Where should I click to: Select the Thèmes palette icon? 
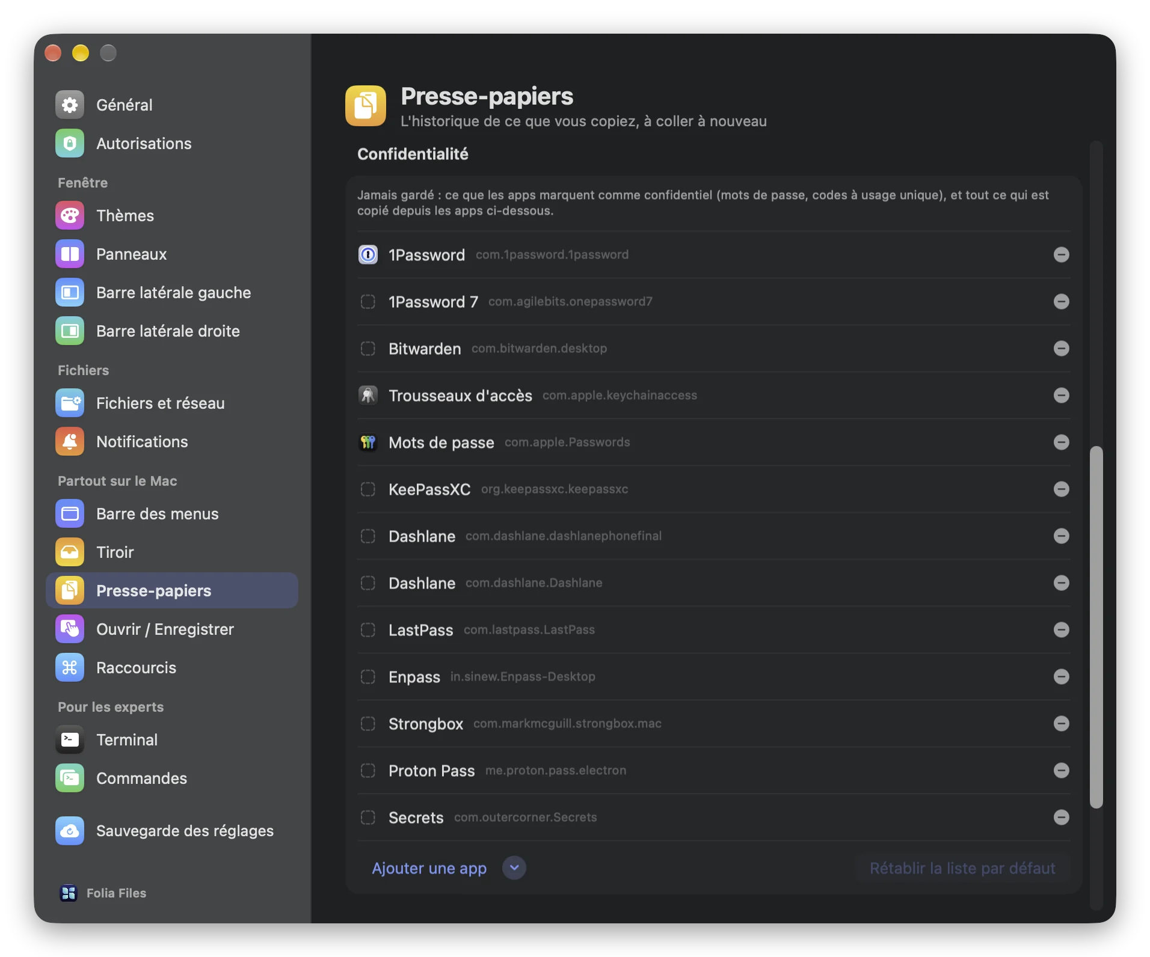tap(70, 216)
